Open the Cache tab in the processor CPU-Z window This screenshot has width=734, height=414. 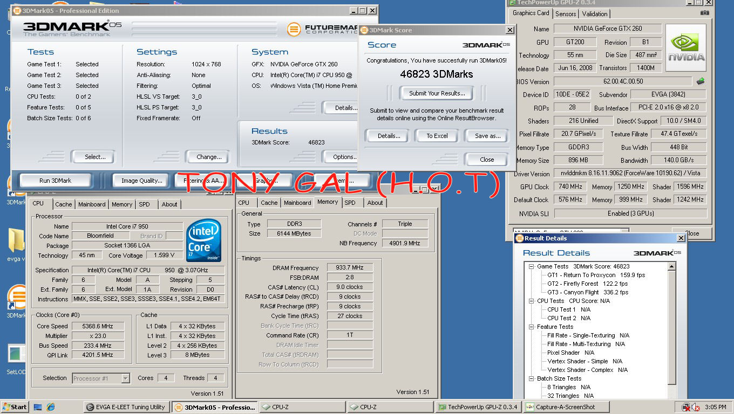(x=64, y=204)
